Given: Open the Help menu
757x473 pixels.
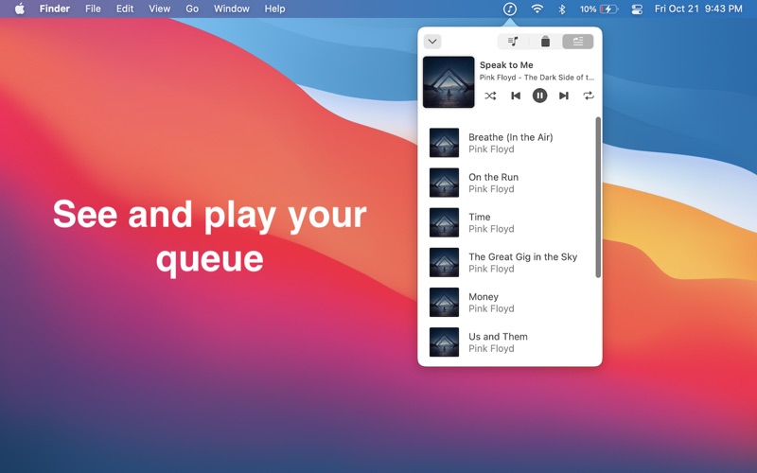Looking at the screenshot, I should pos(274,9).
